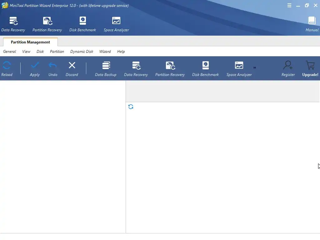Open the Help menu
The image size is (320, 240).
point(121,52)
